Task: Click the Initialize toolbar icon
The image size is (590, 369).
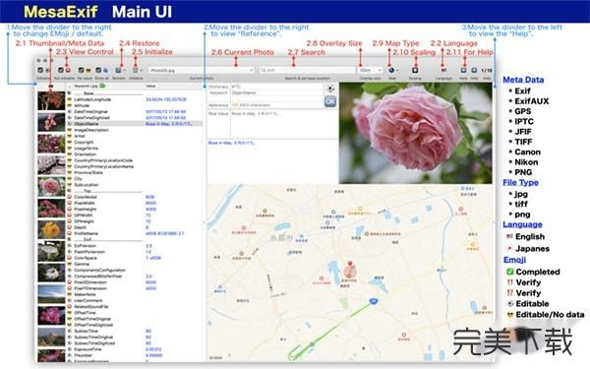Action: pos(135,71)
